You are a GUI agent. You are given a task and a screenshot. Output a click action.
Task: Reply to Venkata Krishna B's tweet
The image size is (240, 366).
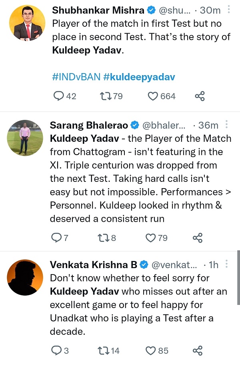coord(56,351)
